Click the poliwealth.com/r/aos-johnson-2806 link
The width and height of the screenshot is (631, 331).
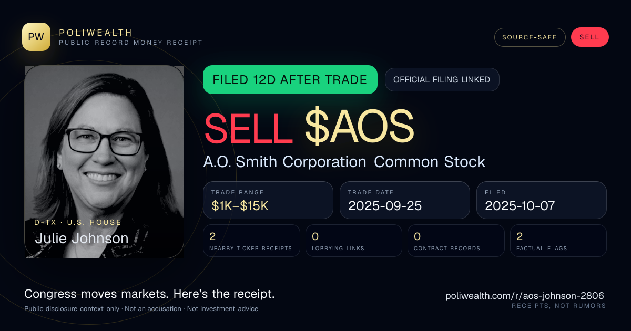click(x=524, y=296)
